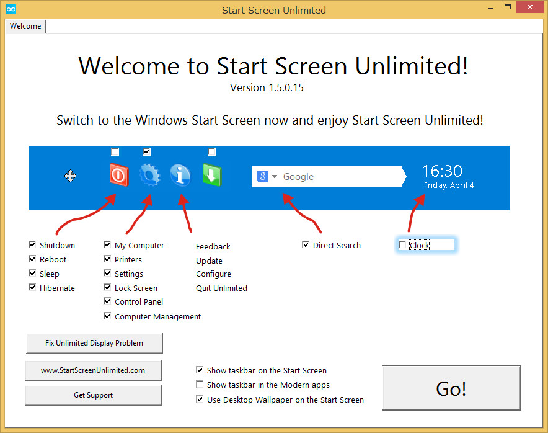Uncheck the Control Panel option

pos(107,301)
